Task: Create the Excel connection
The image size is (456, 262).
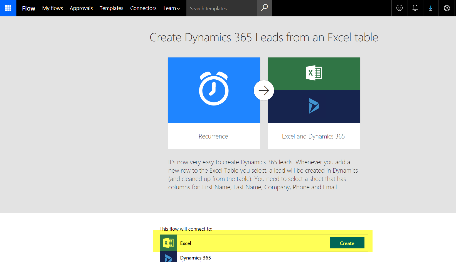Action: click(347, 243)
